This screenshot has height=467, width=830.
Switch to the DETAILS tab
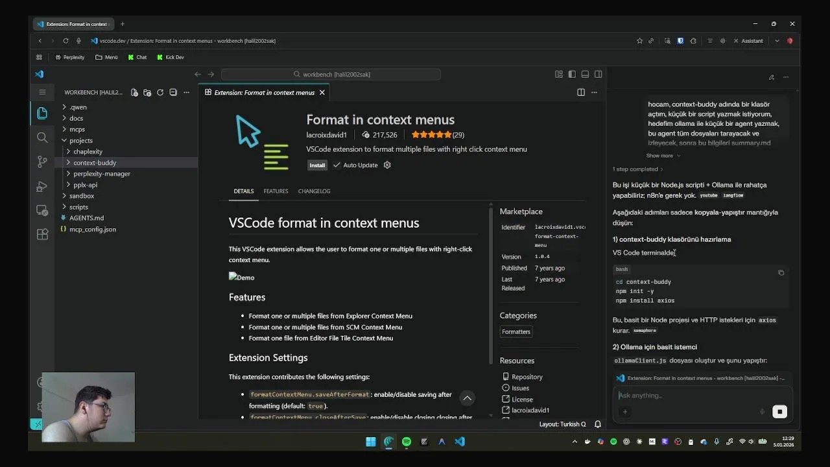tap(244, 191)
